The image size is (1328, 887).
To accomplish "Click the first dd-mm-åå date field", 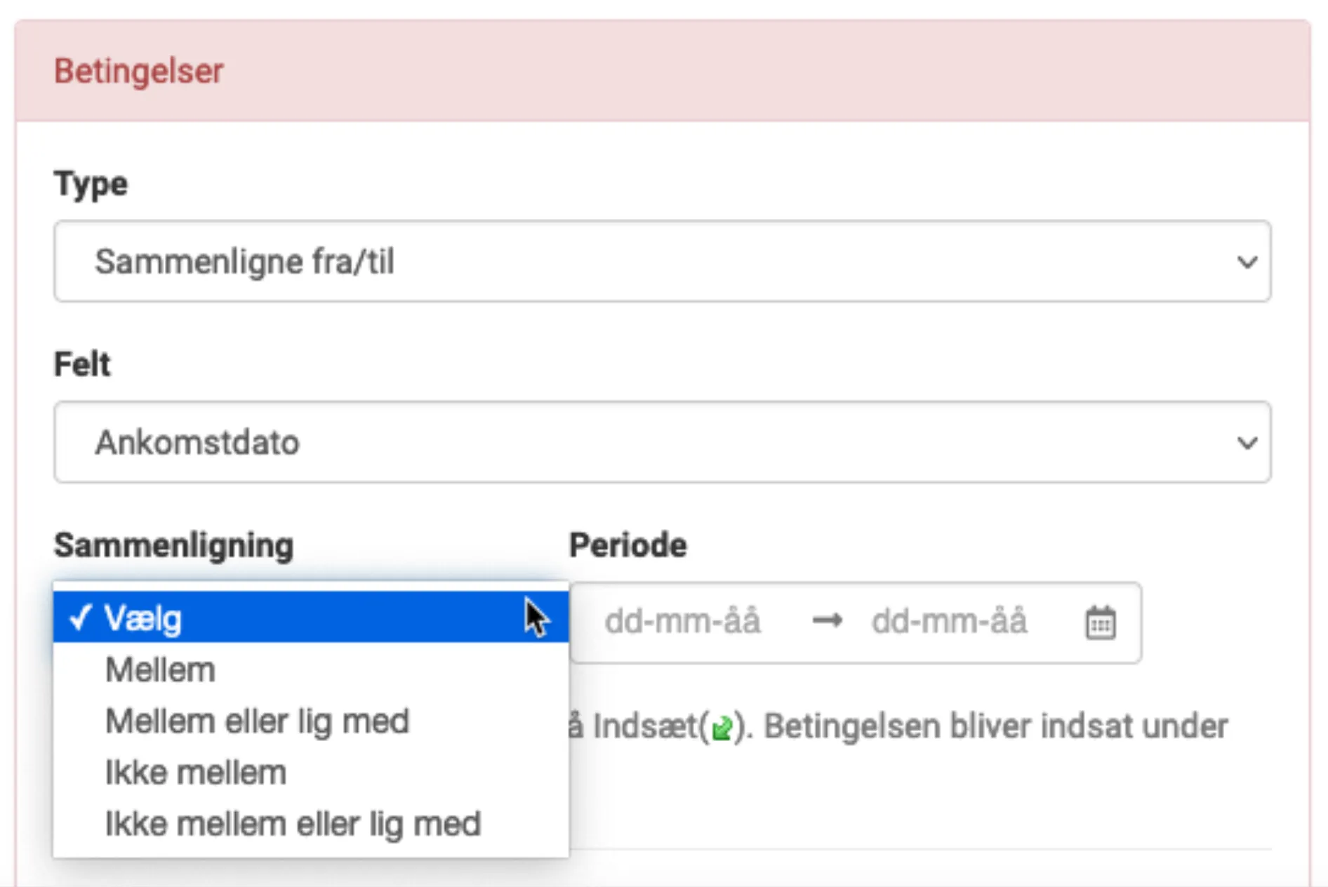I will 683,622.
